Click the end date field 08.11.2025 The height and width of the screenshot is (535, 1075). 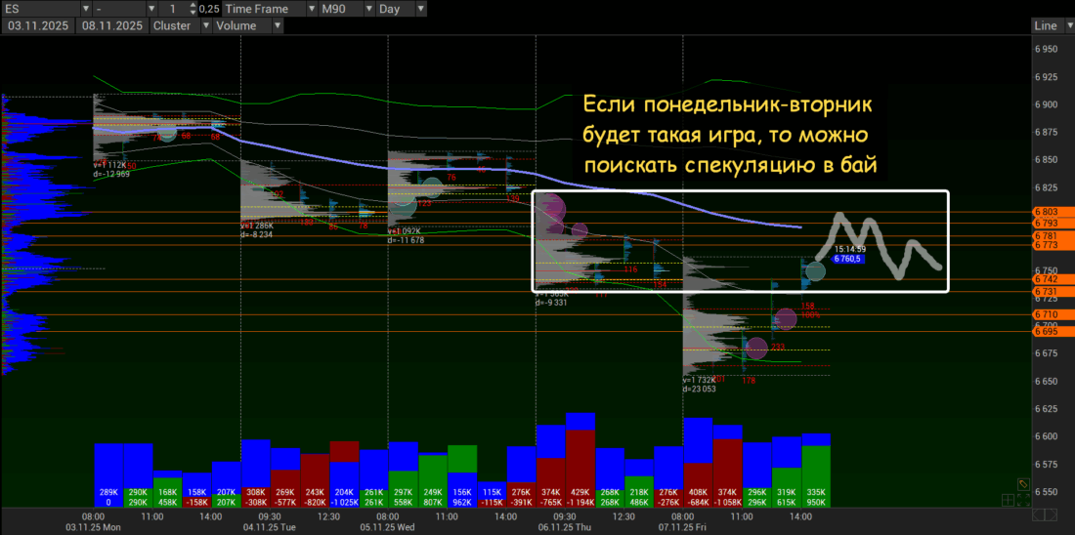[x=112, y=26]
